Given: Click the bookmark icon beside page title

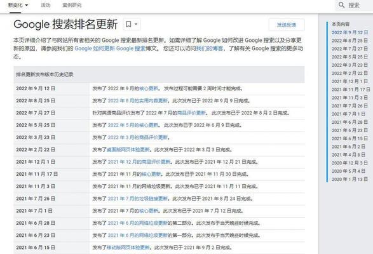Looking at the screenshot, I should (x=128, y=24).
